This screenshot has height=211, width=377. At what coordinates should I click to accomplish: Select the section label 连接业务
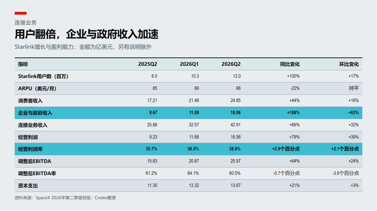(x=25, y=23)
